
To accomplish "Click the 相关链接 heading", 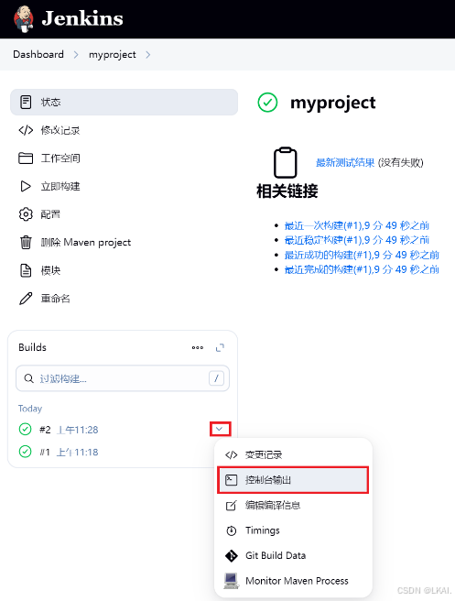I will (287, 191).
